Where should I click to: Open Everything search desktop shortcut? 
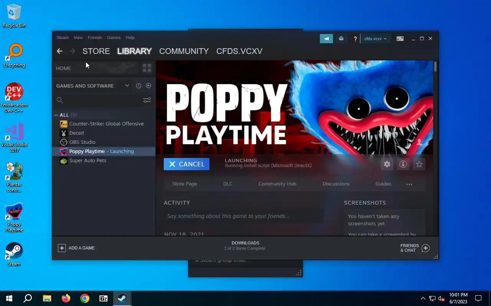click(14, 56)
